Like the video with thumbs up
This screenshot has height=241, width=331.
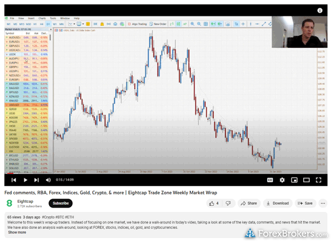213,203
